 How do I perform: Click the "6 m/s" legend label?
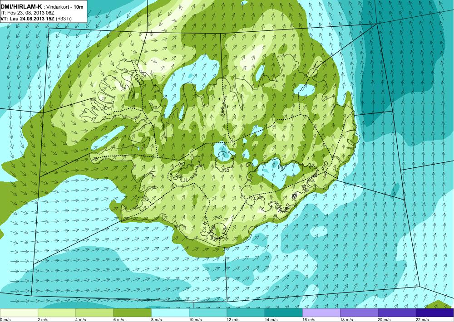[119, 320]
